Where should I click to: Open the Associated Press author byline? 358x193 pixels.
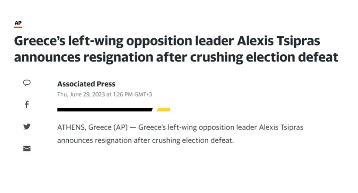coord(86,84)
